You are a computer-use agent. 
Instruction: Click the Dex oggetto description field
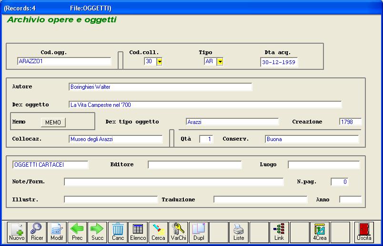[x=205, y=105]
